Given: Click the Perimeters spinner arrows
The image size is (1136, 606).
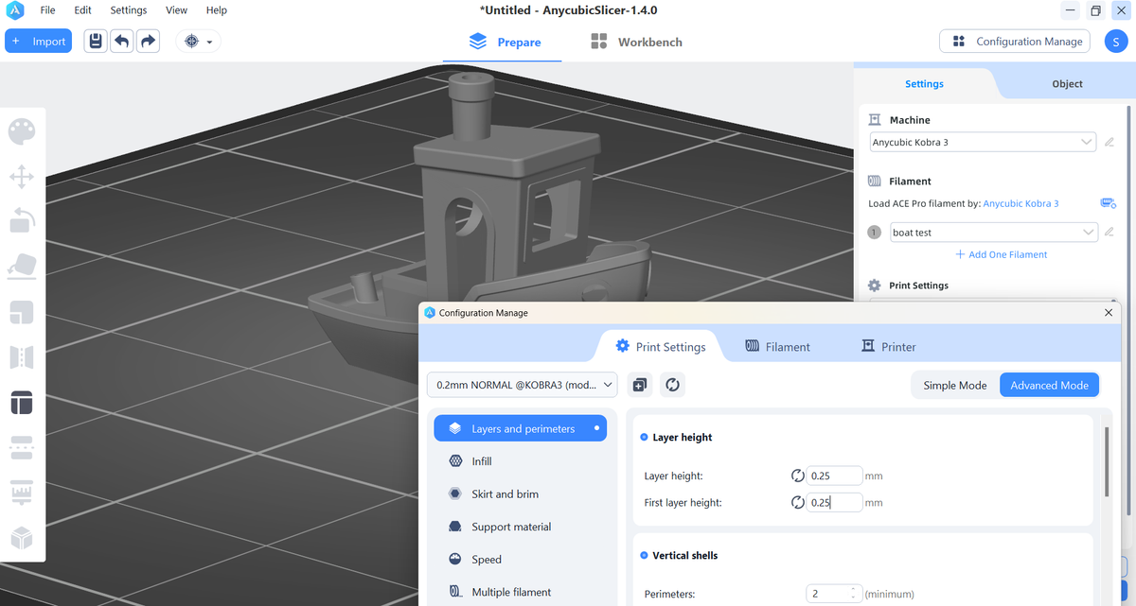Looking at the screenshot, I should 853,594.
